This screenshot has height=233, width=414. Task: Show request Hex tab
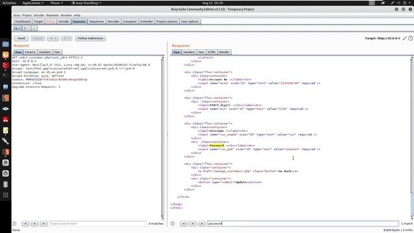click(x=58, y=52)
